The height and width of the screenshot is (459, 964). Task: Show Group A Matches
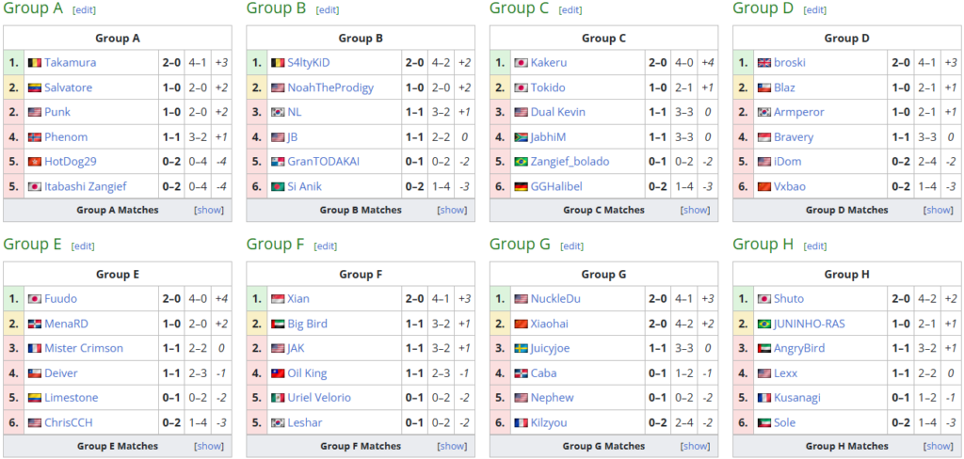click(x=209, y=210)
